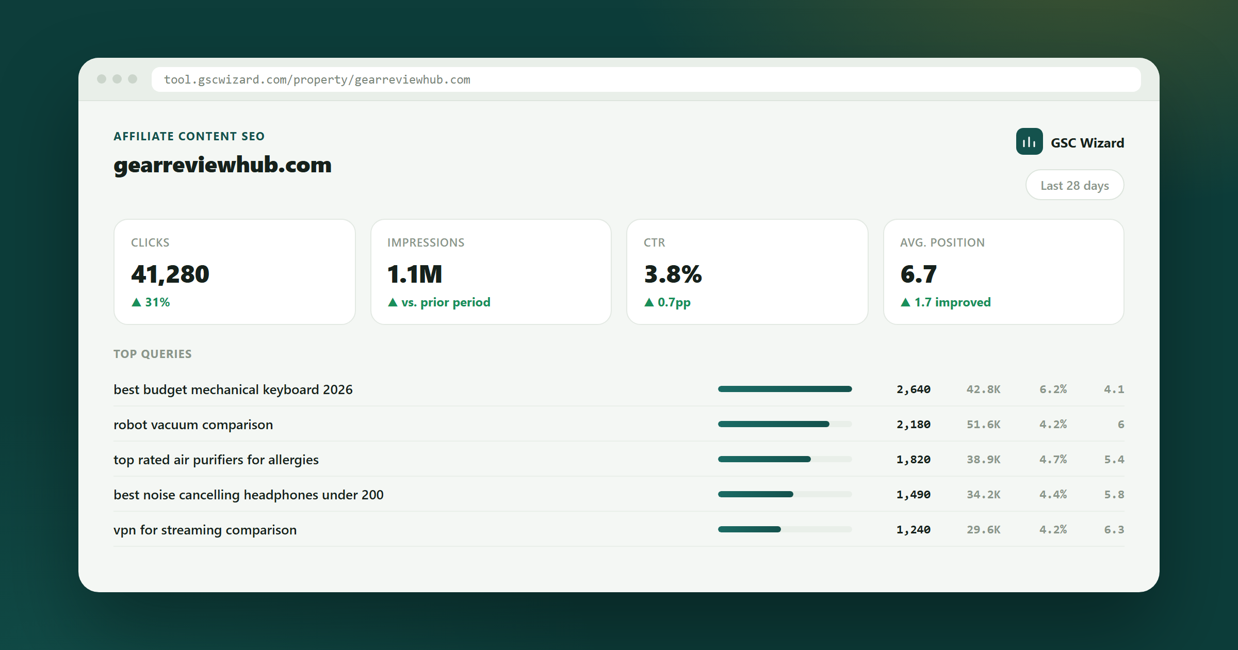The width and height of the screenshot is (1238, 650).
Task: Click the up arrow next to 1.7 improved
Action: tap(905, 302)
